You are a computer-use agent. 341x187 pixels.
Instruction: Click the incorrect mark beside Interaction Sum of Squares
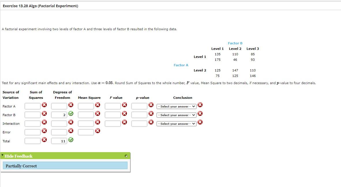pyautogui.click(x=44, y=122)
